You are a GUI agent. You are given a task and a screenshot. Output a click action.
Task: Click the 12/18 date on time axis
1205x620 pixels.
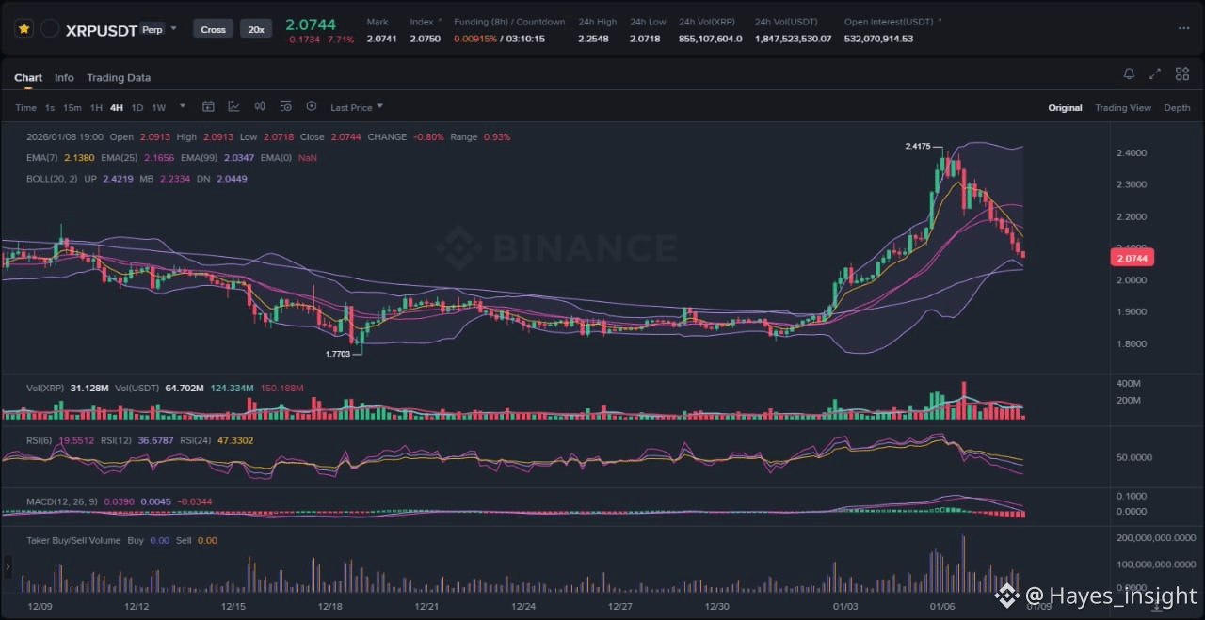tap(329, 606)
